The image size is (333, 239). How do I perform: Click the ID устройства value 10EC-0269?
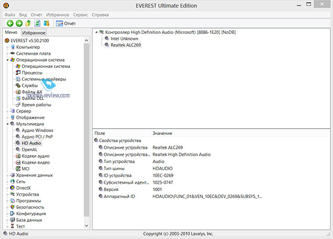tap(163, 175)
